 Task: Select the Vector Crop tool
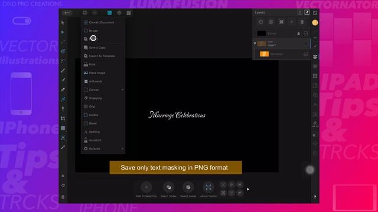click(x=63, y=118)
